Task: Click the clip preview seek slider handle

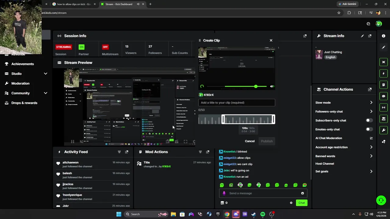Action: (256, 87)
